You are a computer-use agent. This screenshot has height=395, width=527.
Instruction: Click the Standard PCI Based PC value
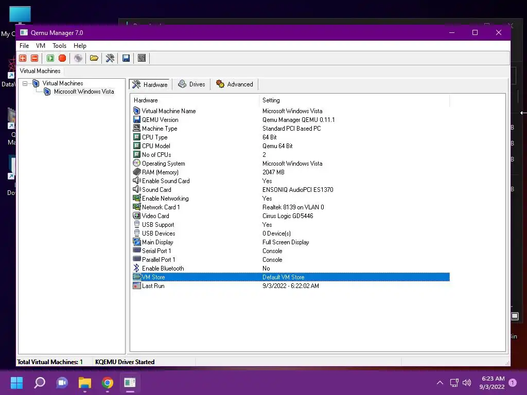tap(291, 128)
